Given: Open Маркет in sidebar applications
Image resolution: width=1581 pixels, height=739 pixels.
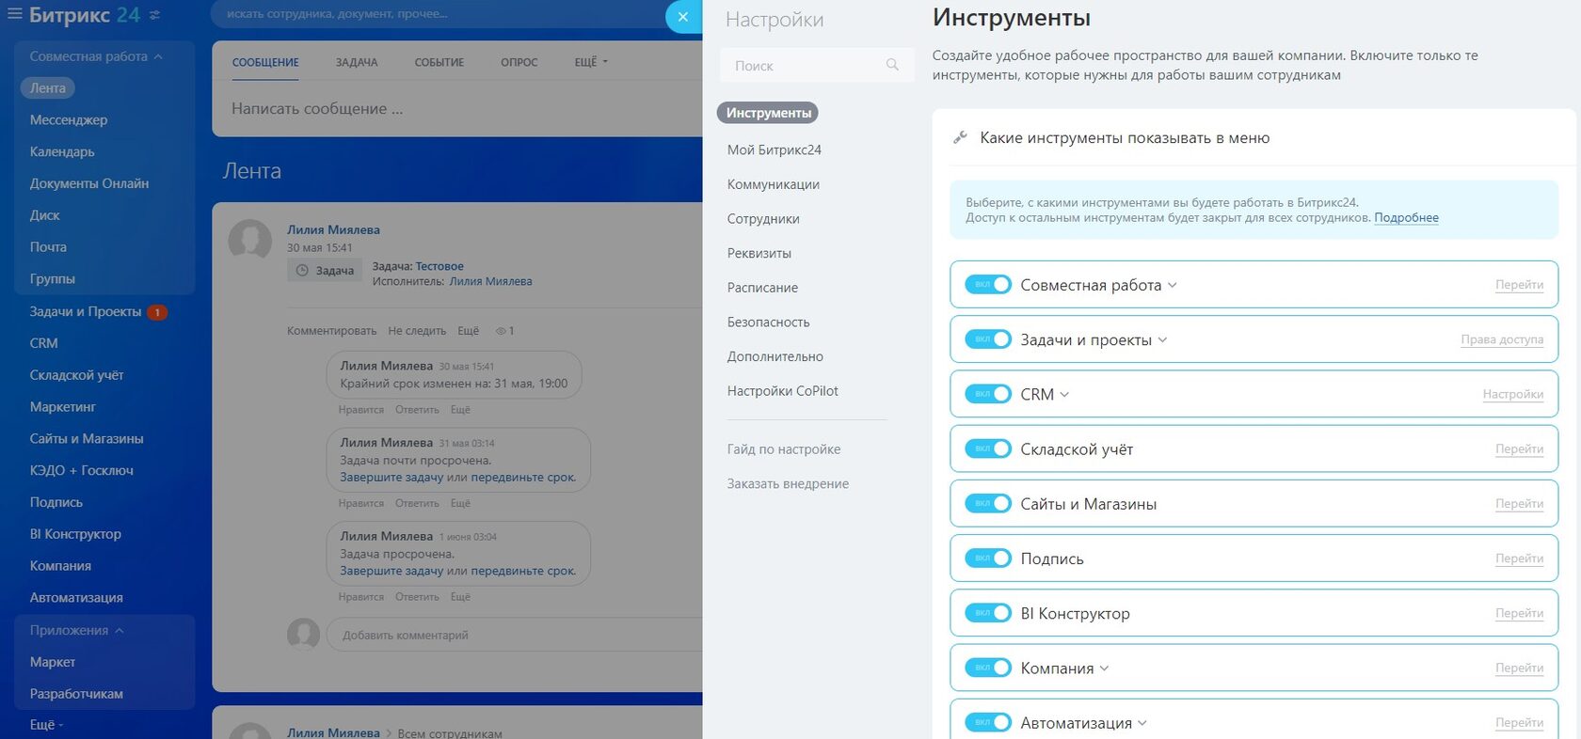Looking at the screenshot, I should pyautogui.click(x=52, y=662).
